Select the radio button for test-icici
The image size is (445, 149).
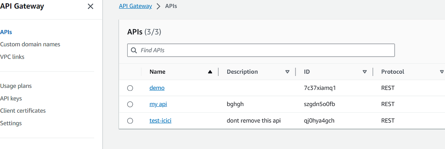click(x=130, y=121)
